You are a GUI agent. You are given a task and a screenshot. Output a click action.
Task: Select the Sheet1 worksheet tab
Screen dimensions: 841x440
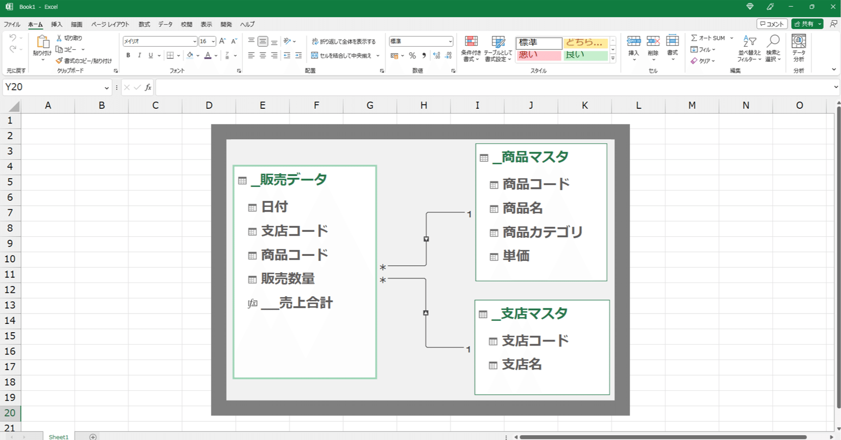click(x=59, y=437)
